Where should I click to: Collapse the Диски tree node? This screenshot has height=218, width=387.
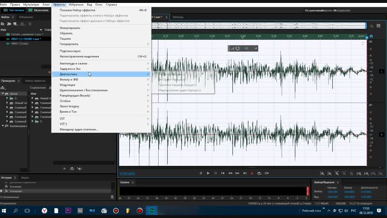(x=3, y=93)
